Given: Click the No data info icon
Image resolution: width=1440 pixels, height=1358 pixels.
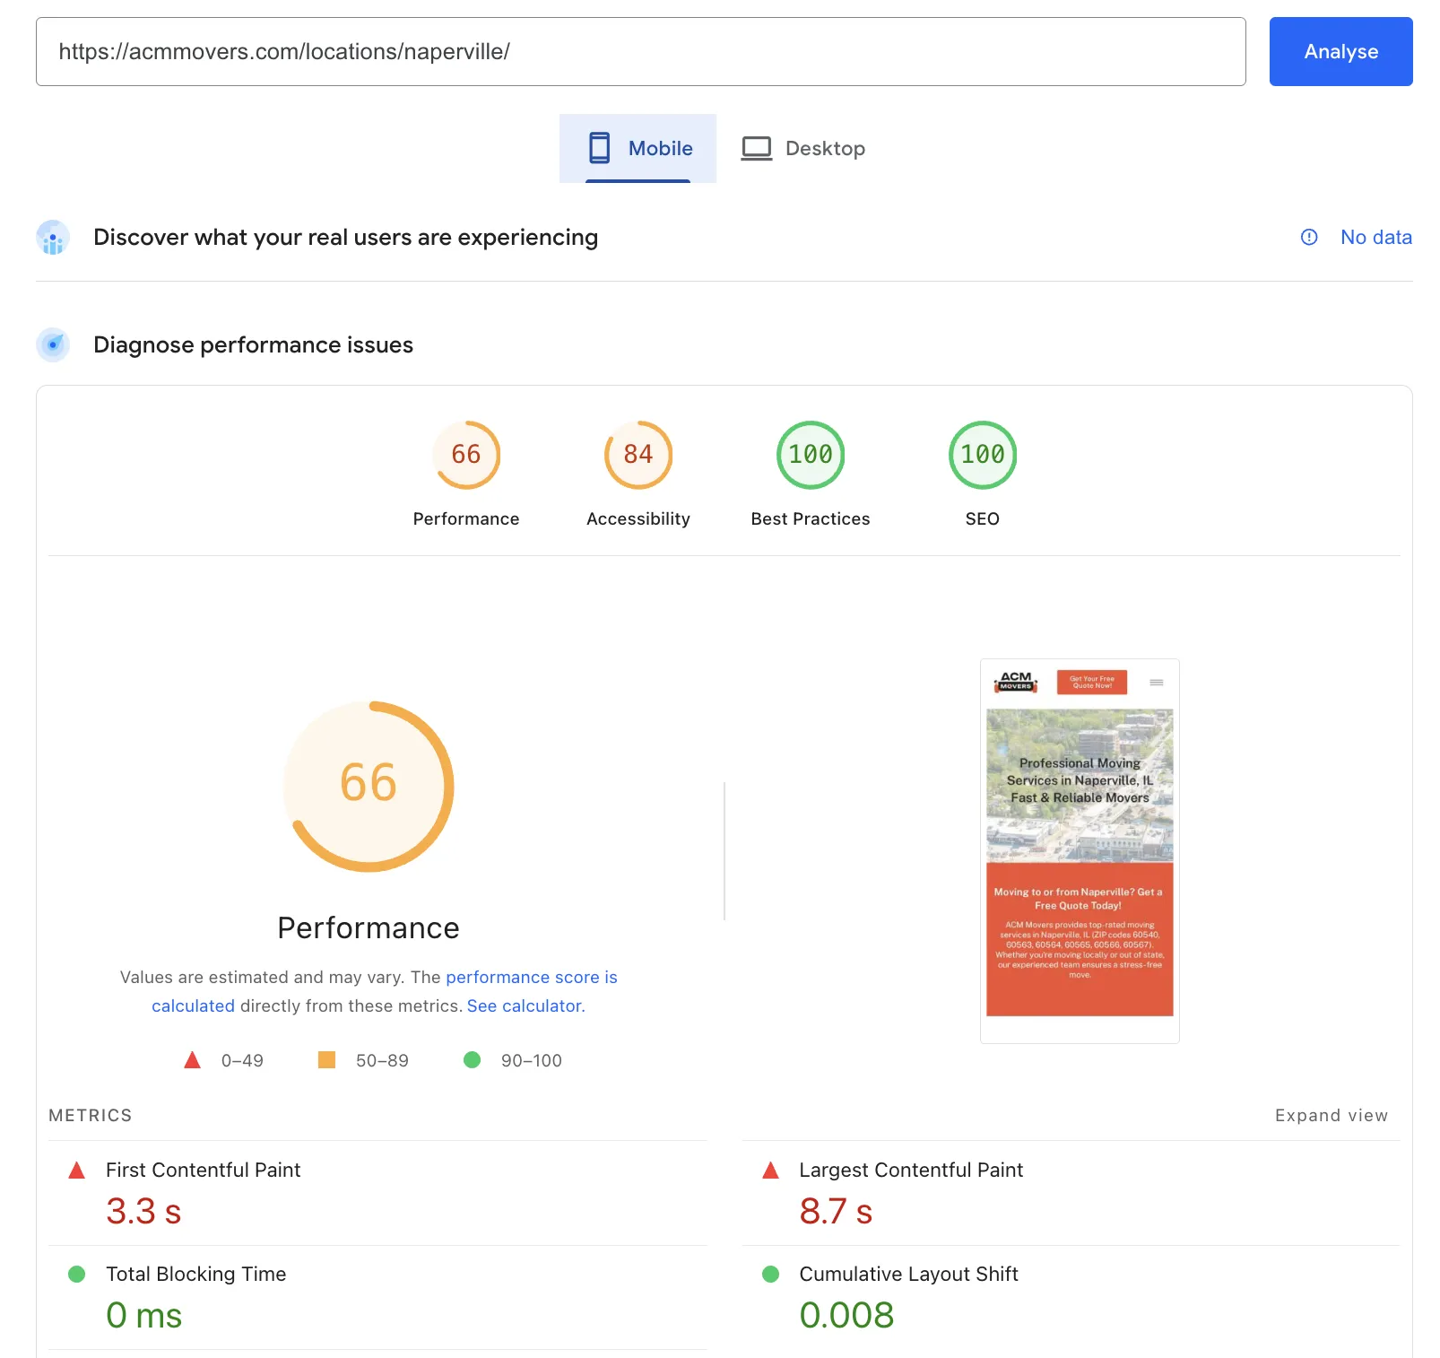Looking at the screenshot, I should pyautogui.click(x=1309, y=237).
